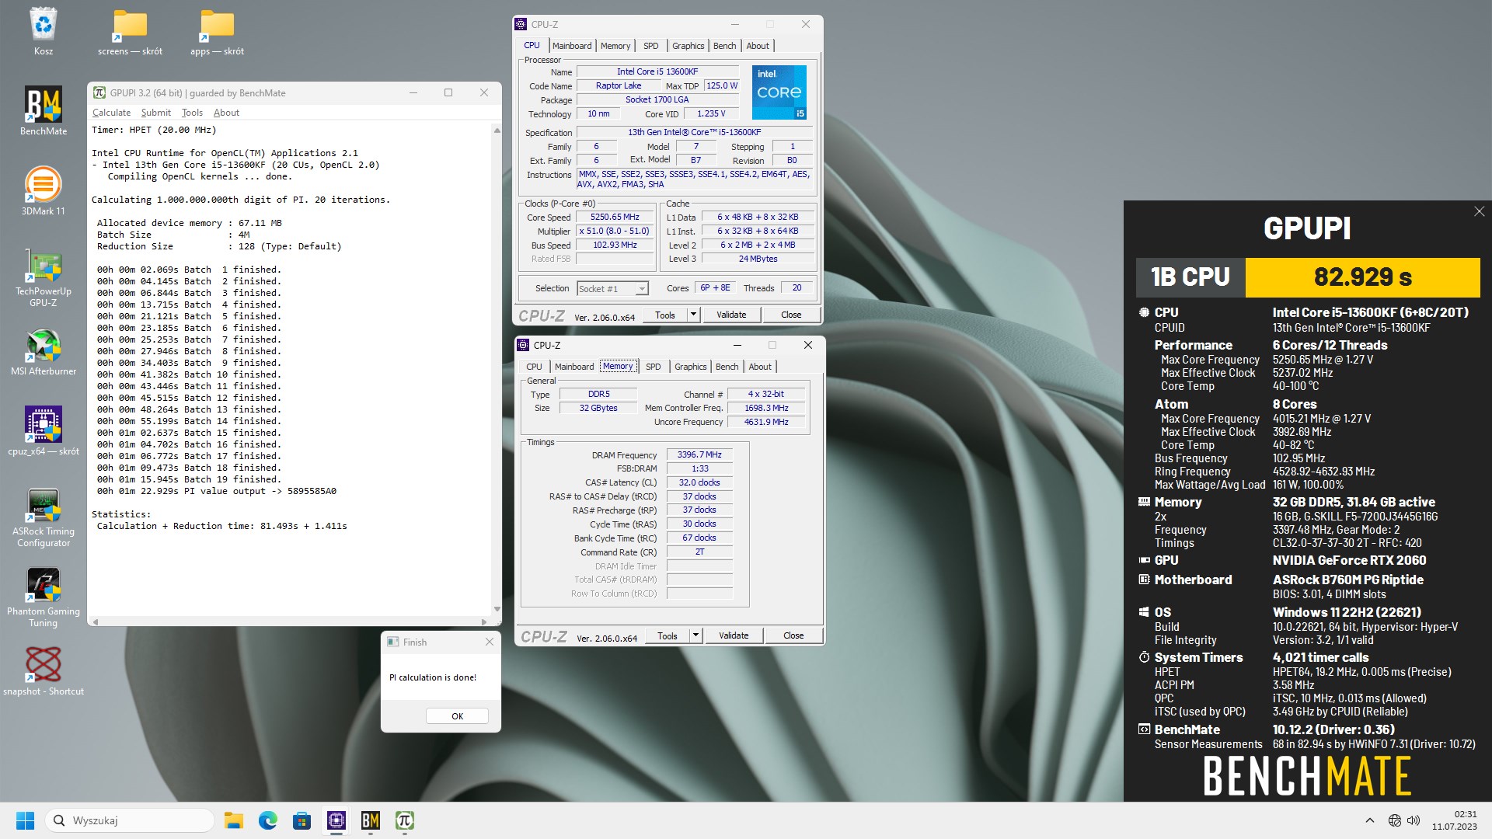Viewport: 1492px width, 839px height.
Task: Maximize the GPUPI window
Action: [448, 92]
